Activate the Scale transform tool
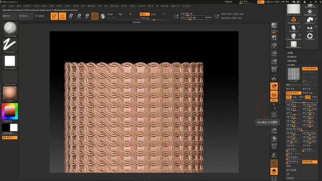 point(79,16)
